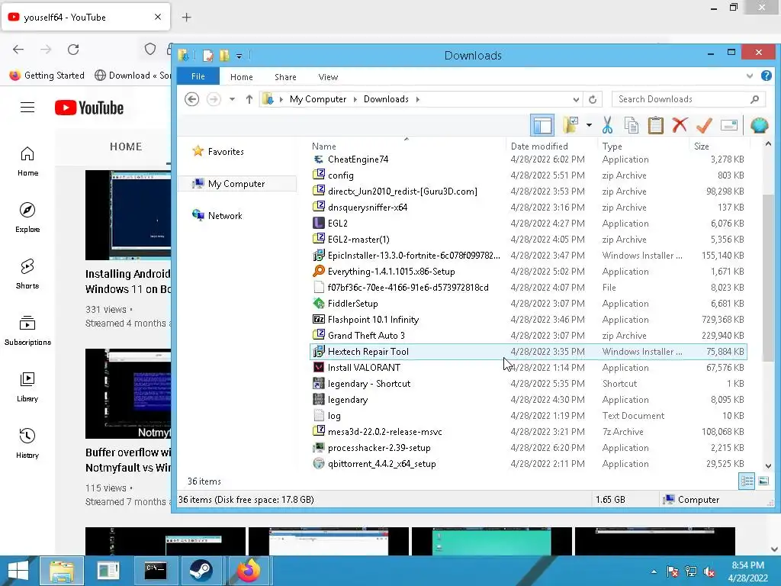Image resolution: width=781 pixels, height=586 pixels.
Task: Select the Flashpoint 10.1 Infinity file
Action: point(528,320)
